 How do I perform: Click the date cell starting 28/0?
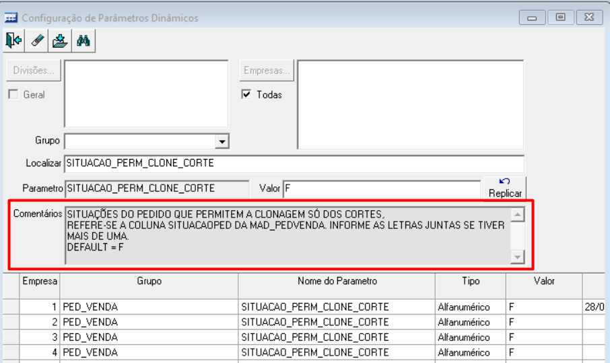point(594,307)
